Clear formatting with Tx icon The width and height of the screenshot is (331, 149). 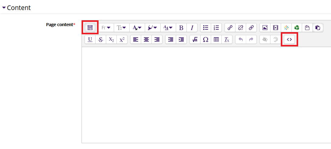[227, 39]
